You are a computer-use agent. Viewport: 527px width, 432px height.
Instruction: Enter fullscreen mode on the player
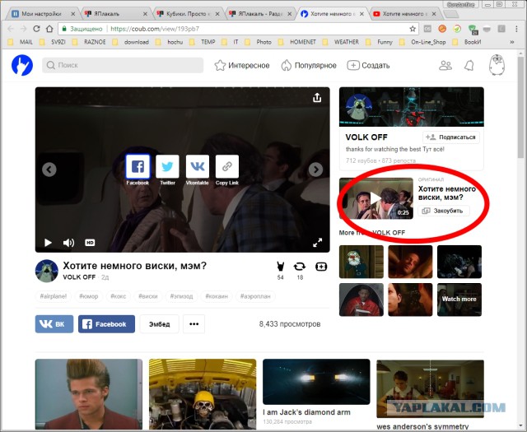coord(317,243)
